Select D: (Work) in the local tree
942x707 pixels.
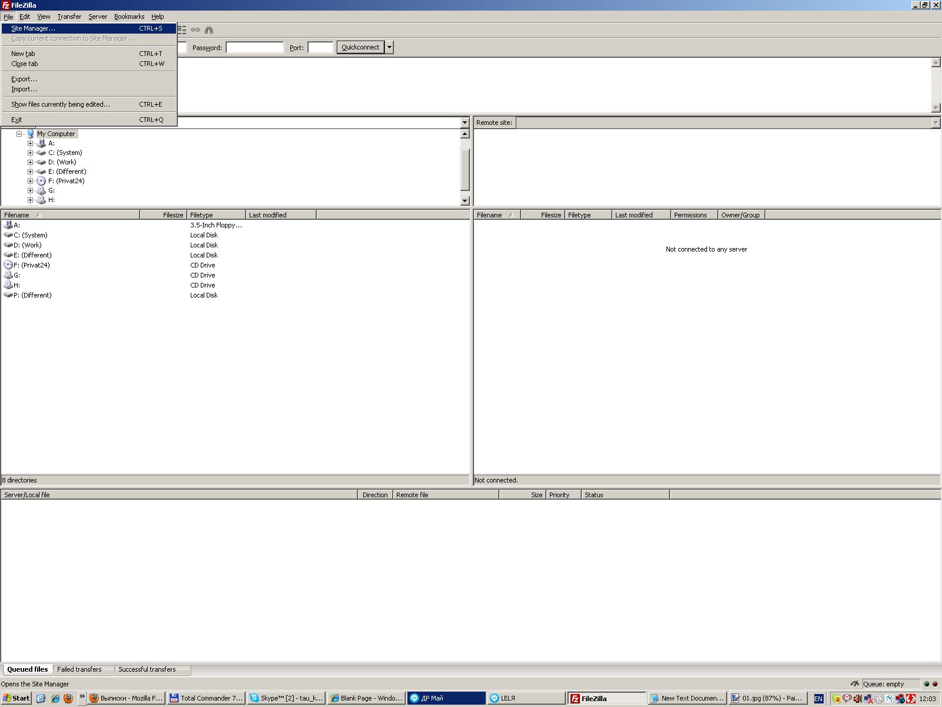coord(62,162)
